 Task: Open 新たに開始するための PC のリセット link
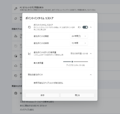point(33,106)
